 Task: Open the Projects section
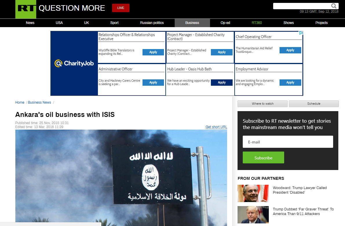322,23
